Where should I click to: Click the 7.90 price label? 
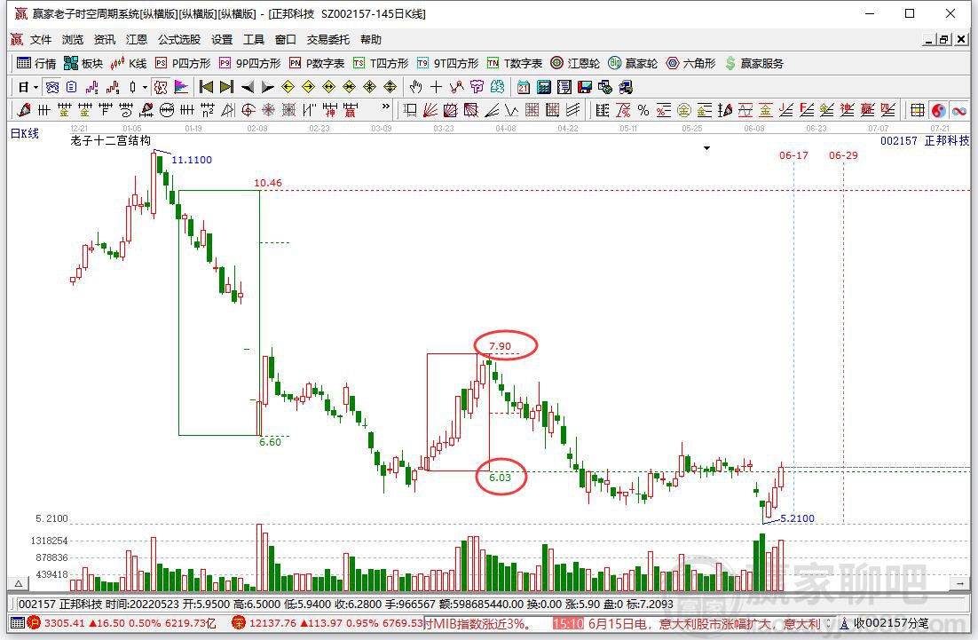(501, 346)
